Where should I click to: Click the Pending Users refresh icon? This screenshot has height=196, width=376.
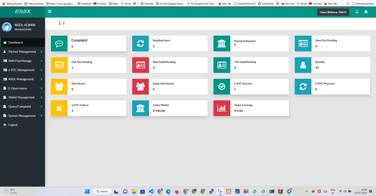(140, 44)
